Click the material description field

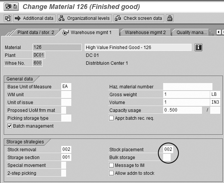138,47
